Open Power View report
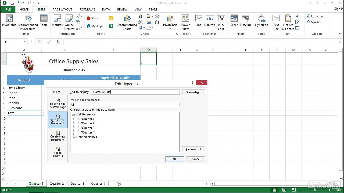This screenshot has width=344, height=193. point(185,22)
